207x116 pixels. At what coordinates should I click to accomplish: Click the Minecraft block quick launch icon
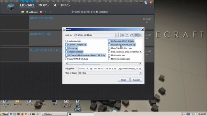pyautogui.click(x=33, y=114)
